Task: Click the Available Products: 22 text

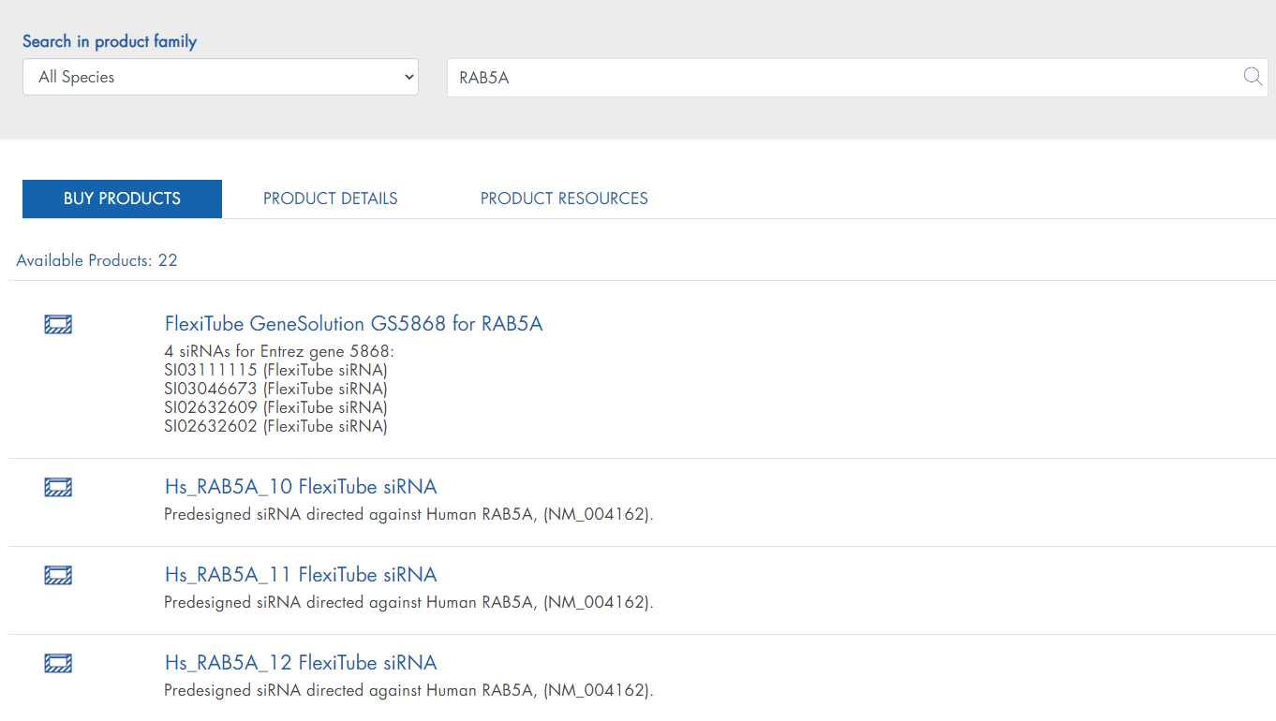Action: (96, 260)
